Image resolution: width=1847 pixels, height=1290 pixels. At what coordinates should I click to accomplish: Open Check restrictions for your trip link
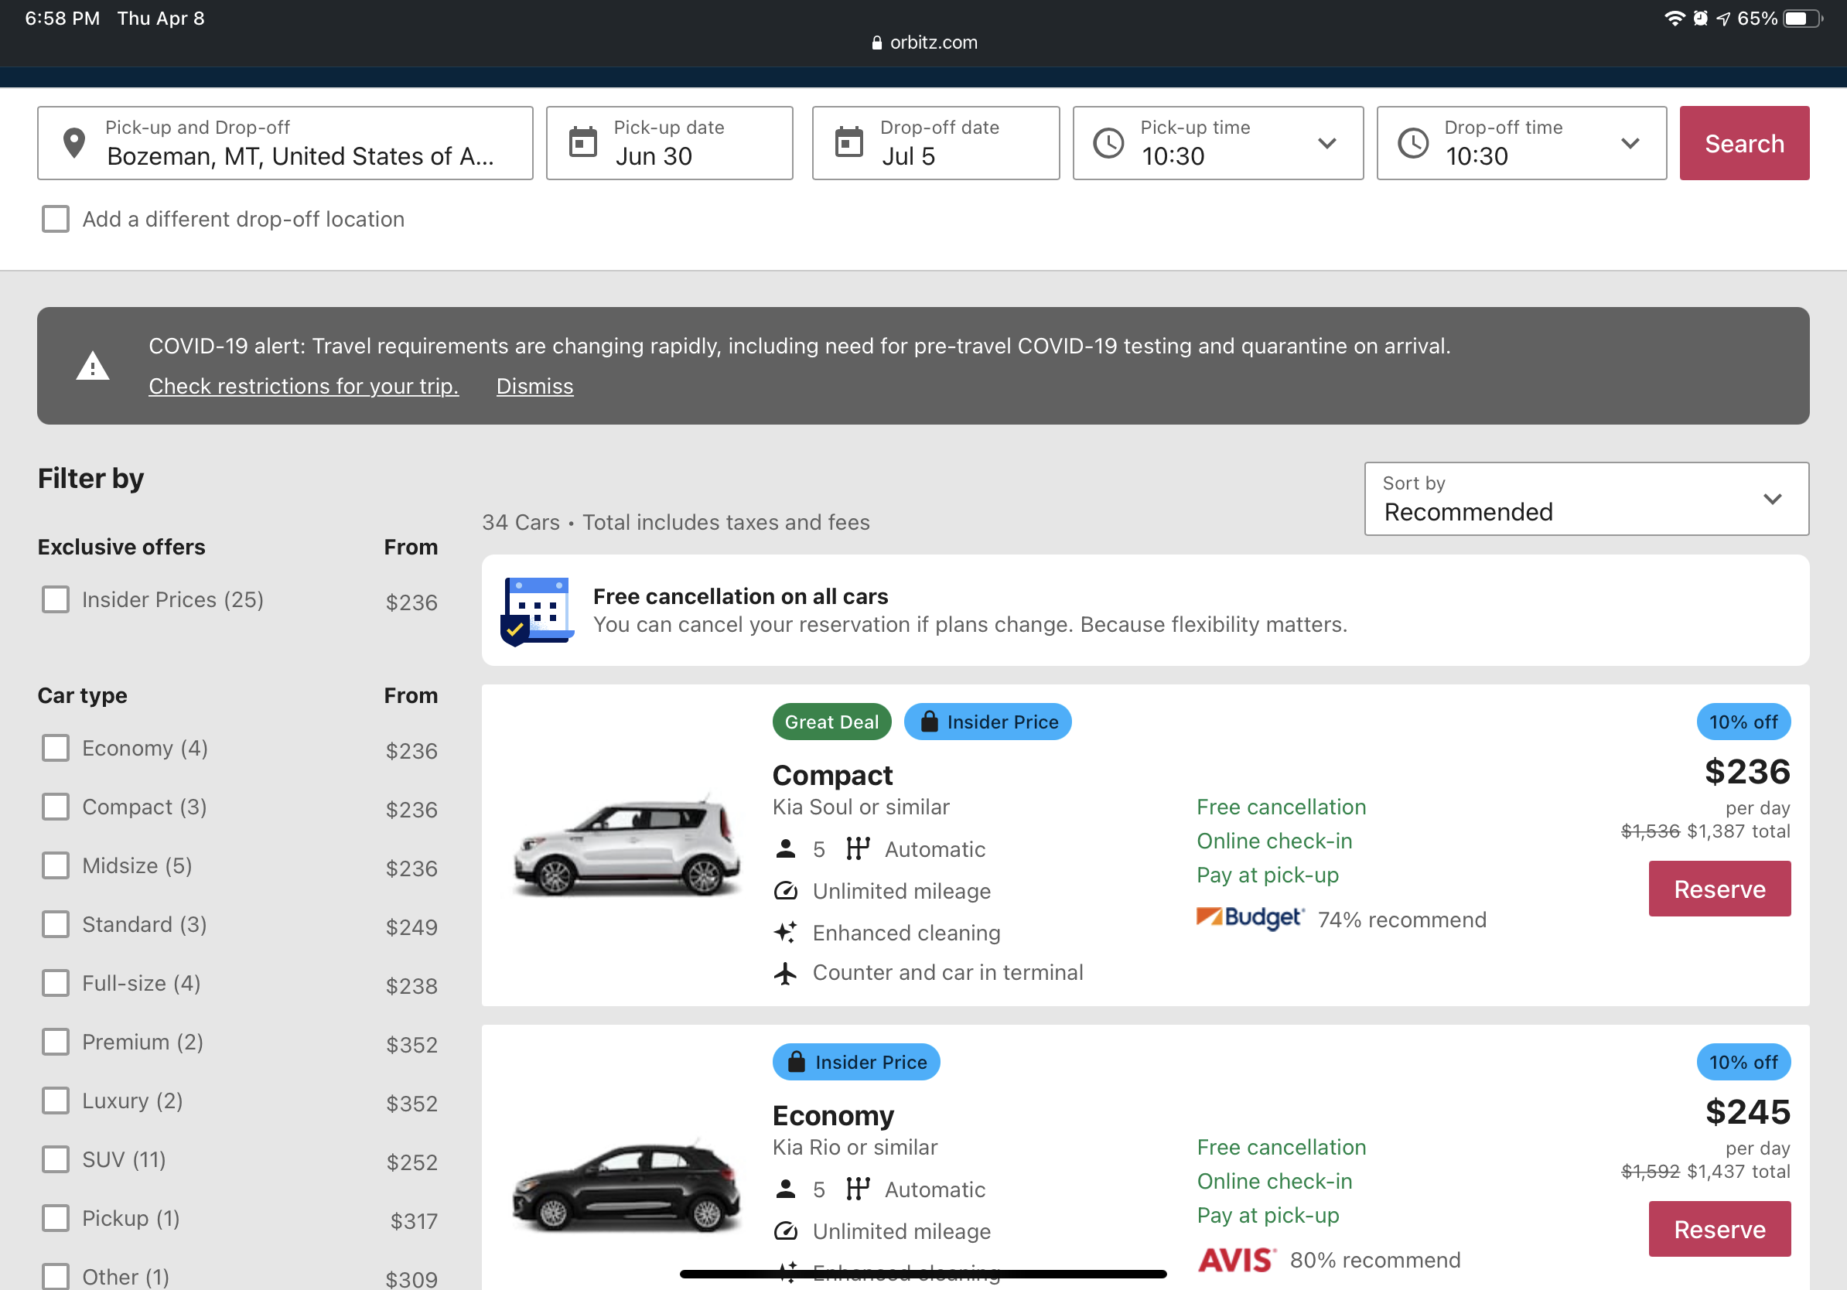[303, 386]
